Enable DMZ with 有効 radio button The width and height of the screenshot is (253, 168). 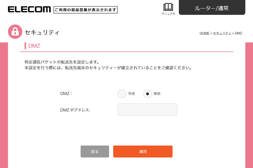point(122,94)
